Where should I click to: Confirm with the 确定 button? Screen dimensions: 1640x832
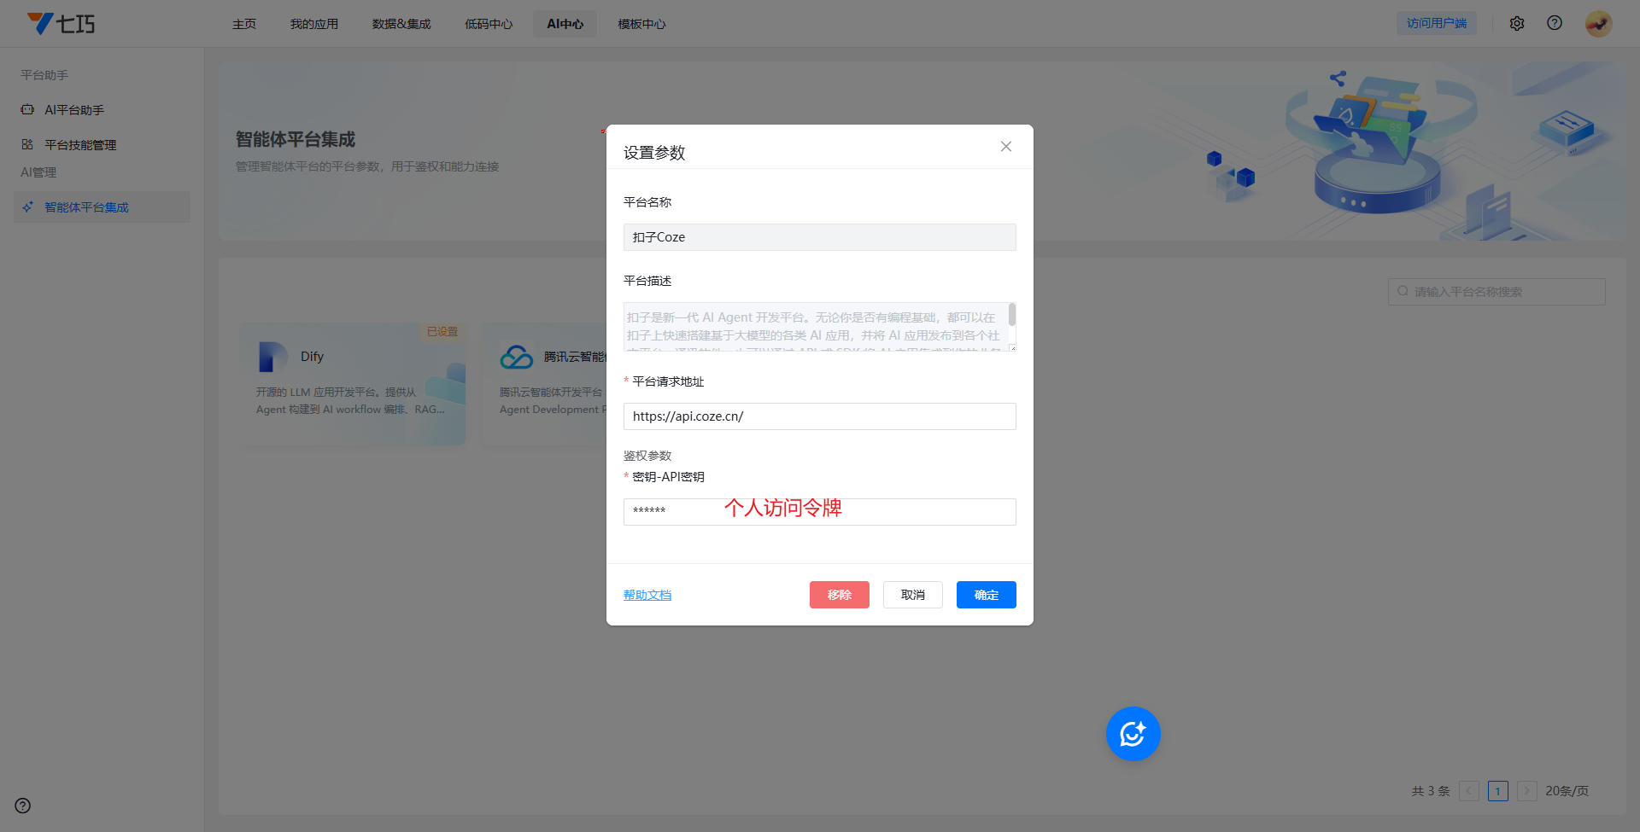[x=986, y=595]
